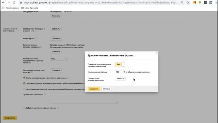218x123 pixels.
Task: Bookmark page with the star icon
Action: (188, 2)
